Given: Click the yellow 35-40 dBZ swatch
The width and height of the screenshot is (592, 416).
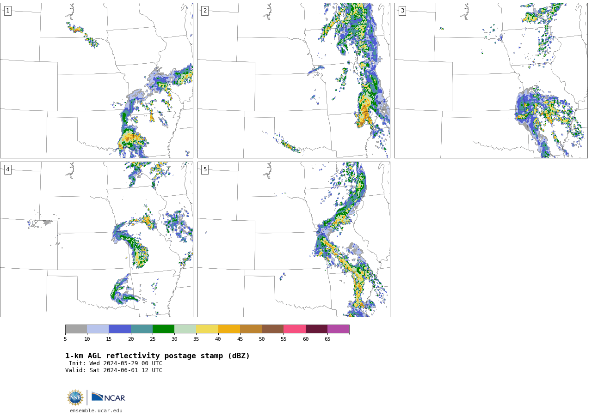Looking at the screenshot, I should pos(207,329).
